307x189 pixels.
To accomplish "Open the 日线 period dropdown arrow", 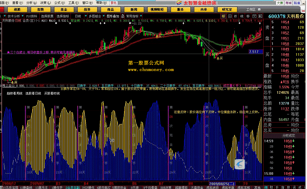I will coord(85,16).
